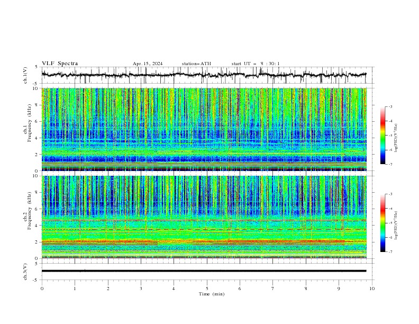
Task: Click the "ch.1(V)" waveform axis label
Action: pyautogui.click(x=25, y=75)
